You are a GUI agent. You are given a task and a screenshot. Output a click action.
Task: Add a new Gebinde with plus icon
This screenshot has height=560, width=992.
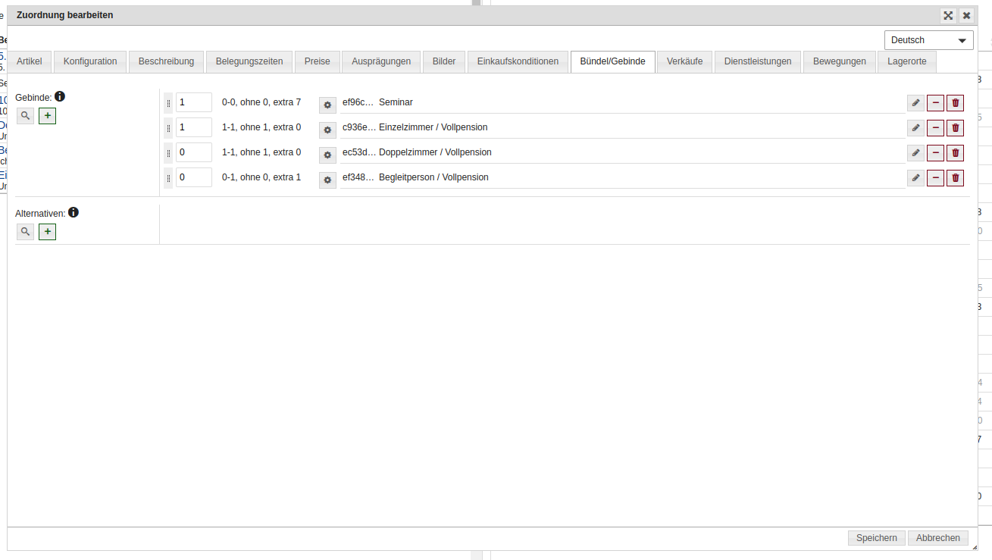pyautogui.click(x=48, y=116)
